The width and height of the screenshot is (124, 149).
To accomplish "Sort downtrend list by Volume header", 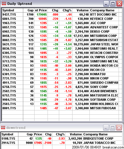I will (x=74, y=134).
